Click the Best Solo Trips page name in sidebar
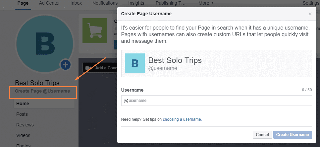Image resolution: width=320 pixels, height=147 pixels. click(x=37, y=83)
